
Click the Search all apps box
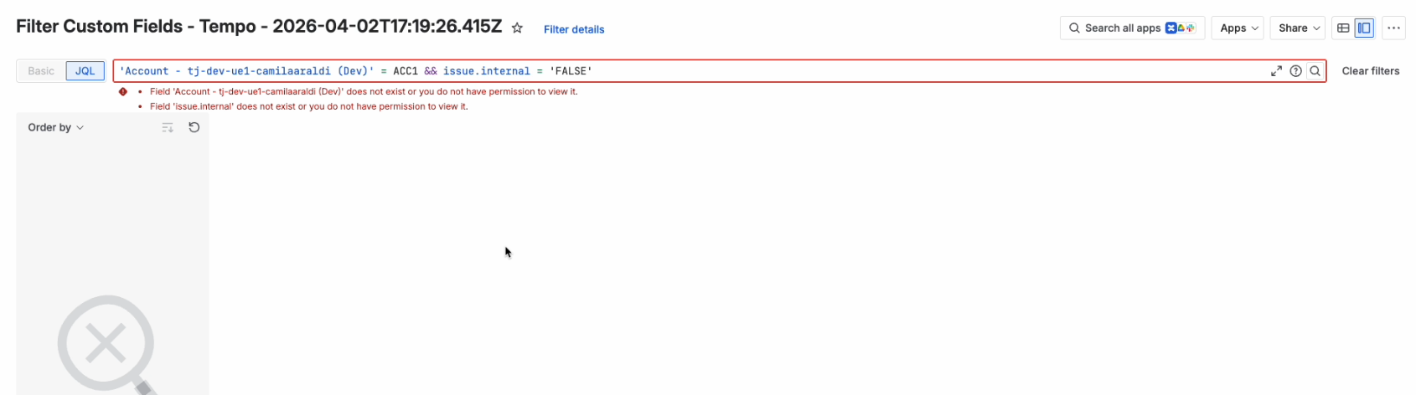[1132, 28]
